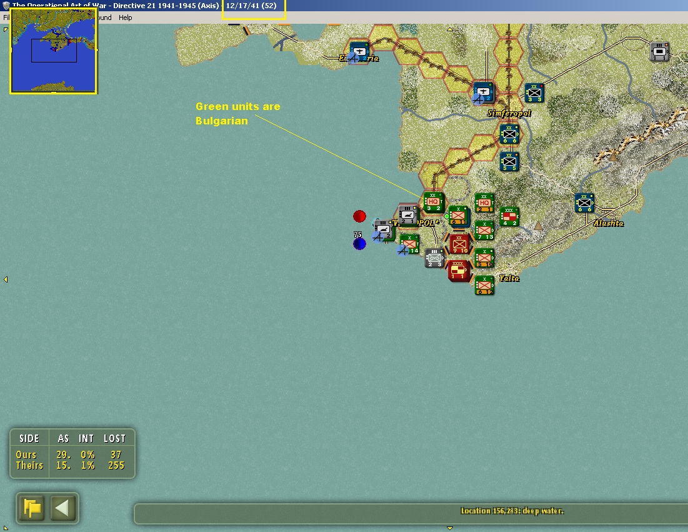This screenshot has height=532, width=688.
Task: Click the Alushta city label
Action: 609,223
